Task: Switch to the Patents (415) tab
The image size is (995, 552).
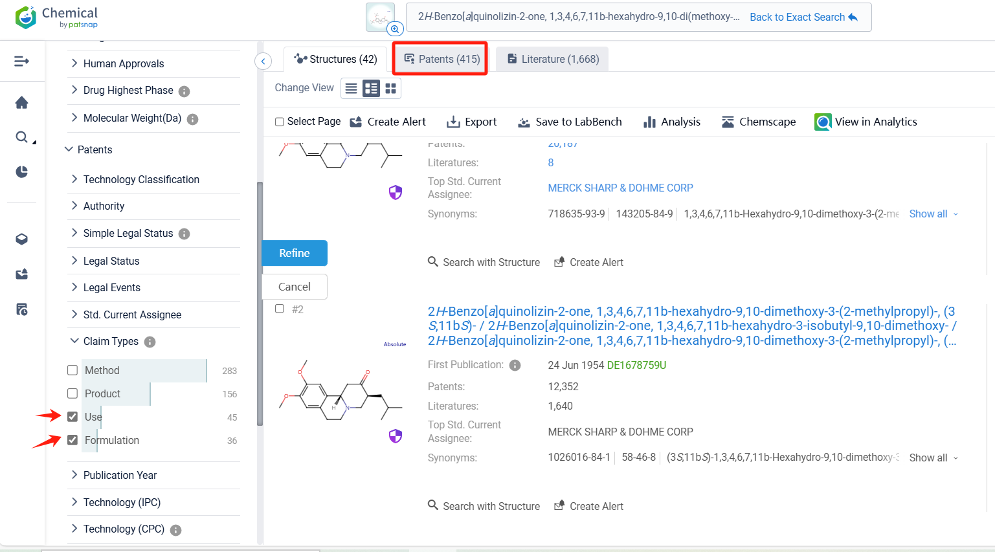Action: click(442, 59)
